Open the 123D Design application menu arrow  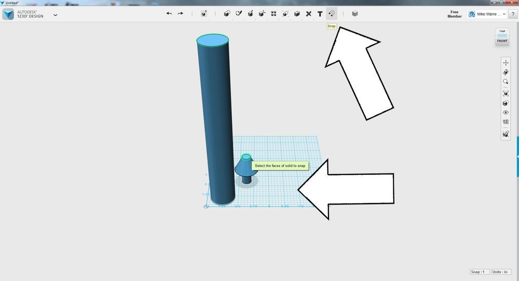point(55,15)
